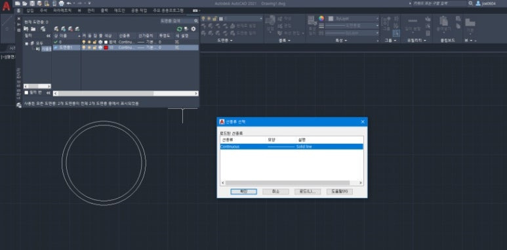
Task: Click Cancel button in linetype dialog
Action: click(x=275, y=192)
